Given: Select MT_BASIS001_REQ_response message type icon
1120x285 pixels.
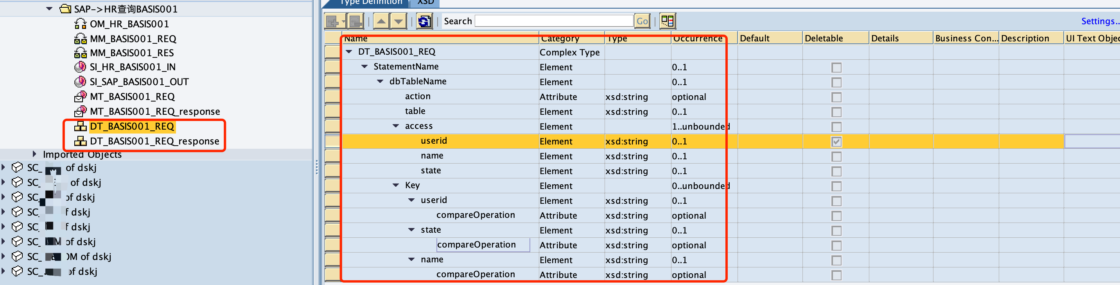Looking at the screenshot, I should click(81, 111).
